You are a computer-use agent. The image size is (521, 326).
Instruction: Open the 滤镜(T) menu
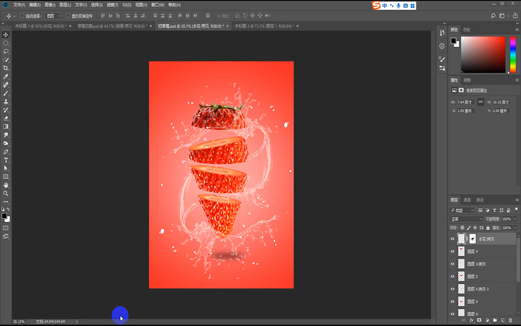point(112,4)
